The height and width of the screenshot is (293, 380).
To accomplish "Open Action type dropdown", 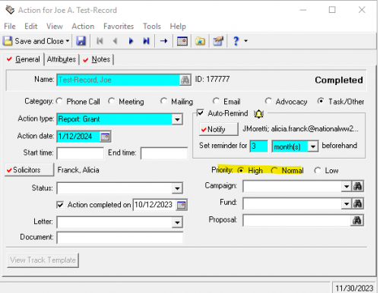I will (177, 119).
